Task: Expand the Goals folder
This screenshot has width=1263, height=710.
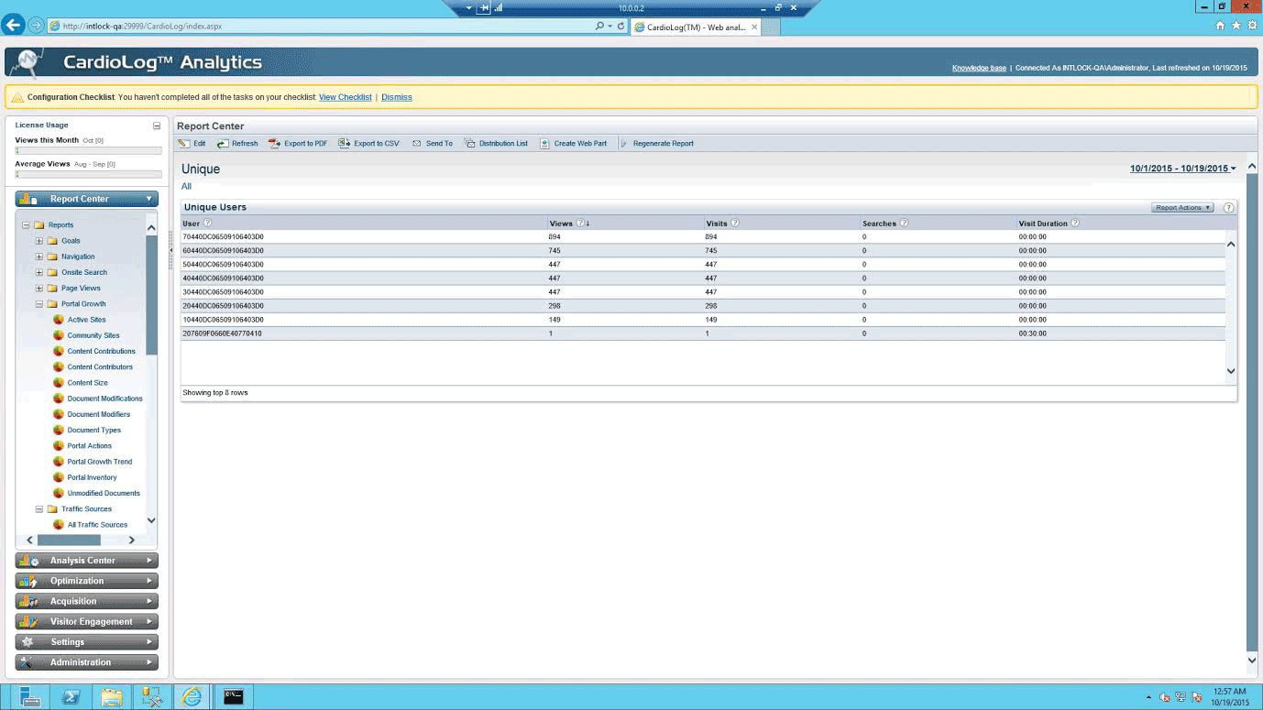Action: click(x=39, y=241)
